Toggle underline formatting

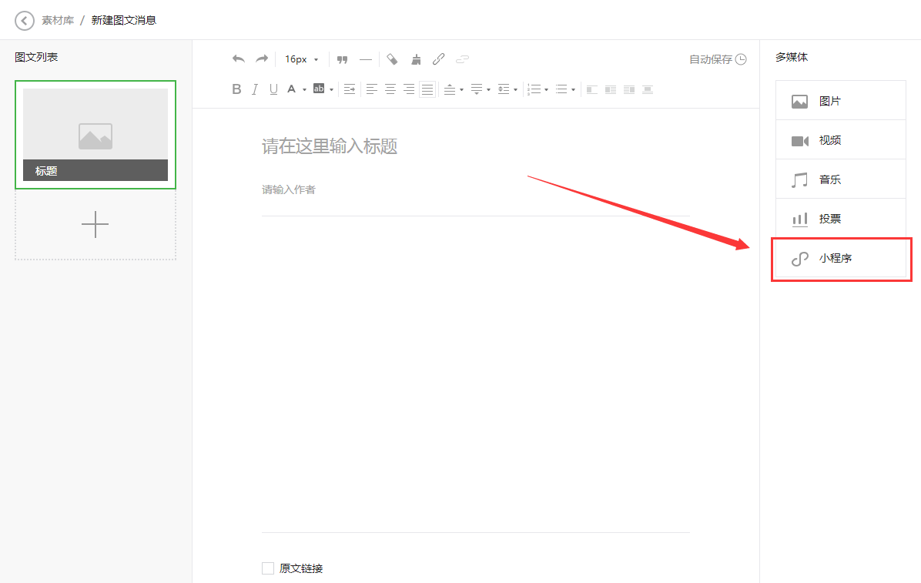click(x=273, y=89)
